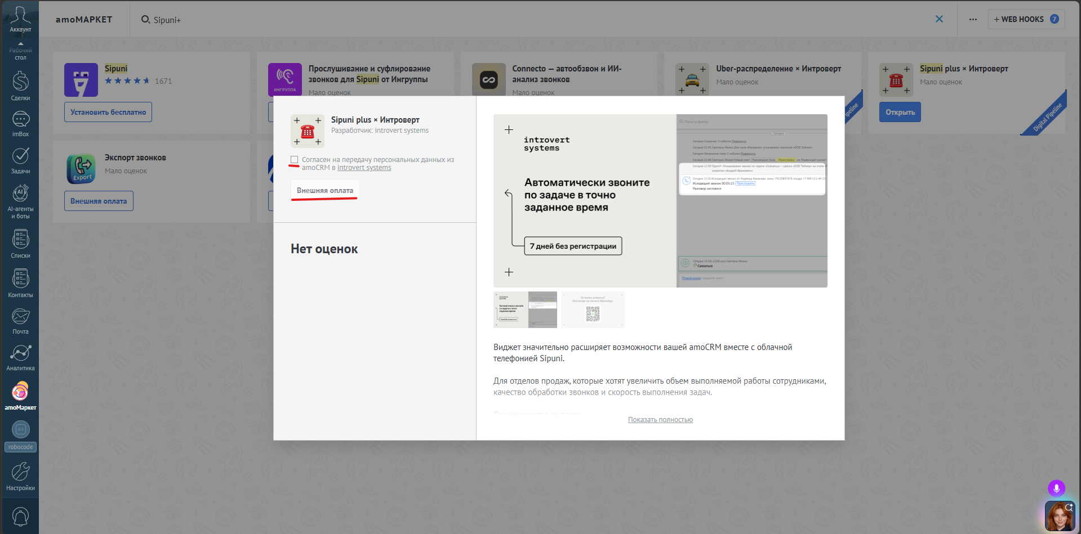The image size is (1081, 534).
Task: Click the Экспорт звонков Export logo
Action: point(81,169)
